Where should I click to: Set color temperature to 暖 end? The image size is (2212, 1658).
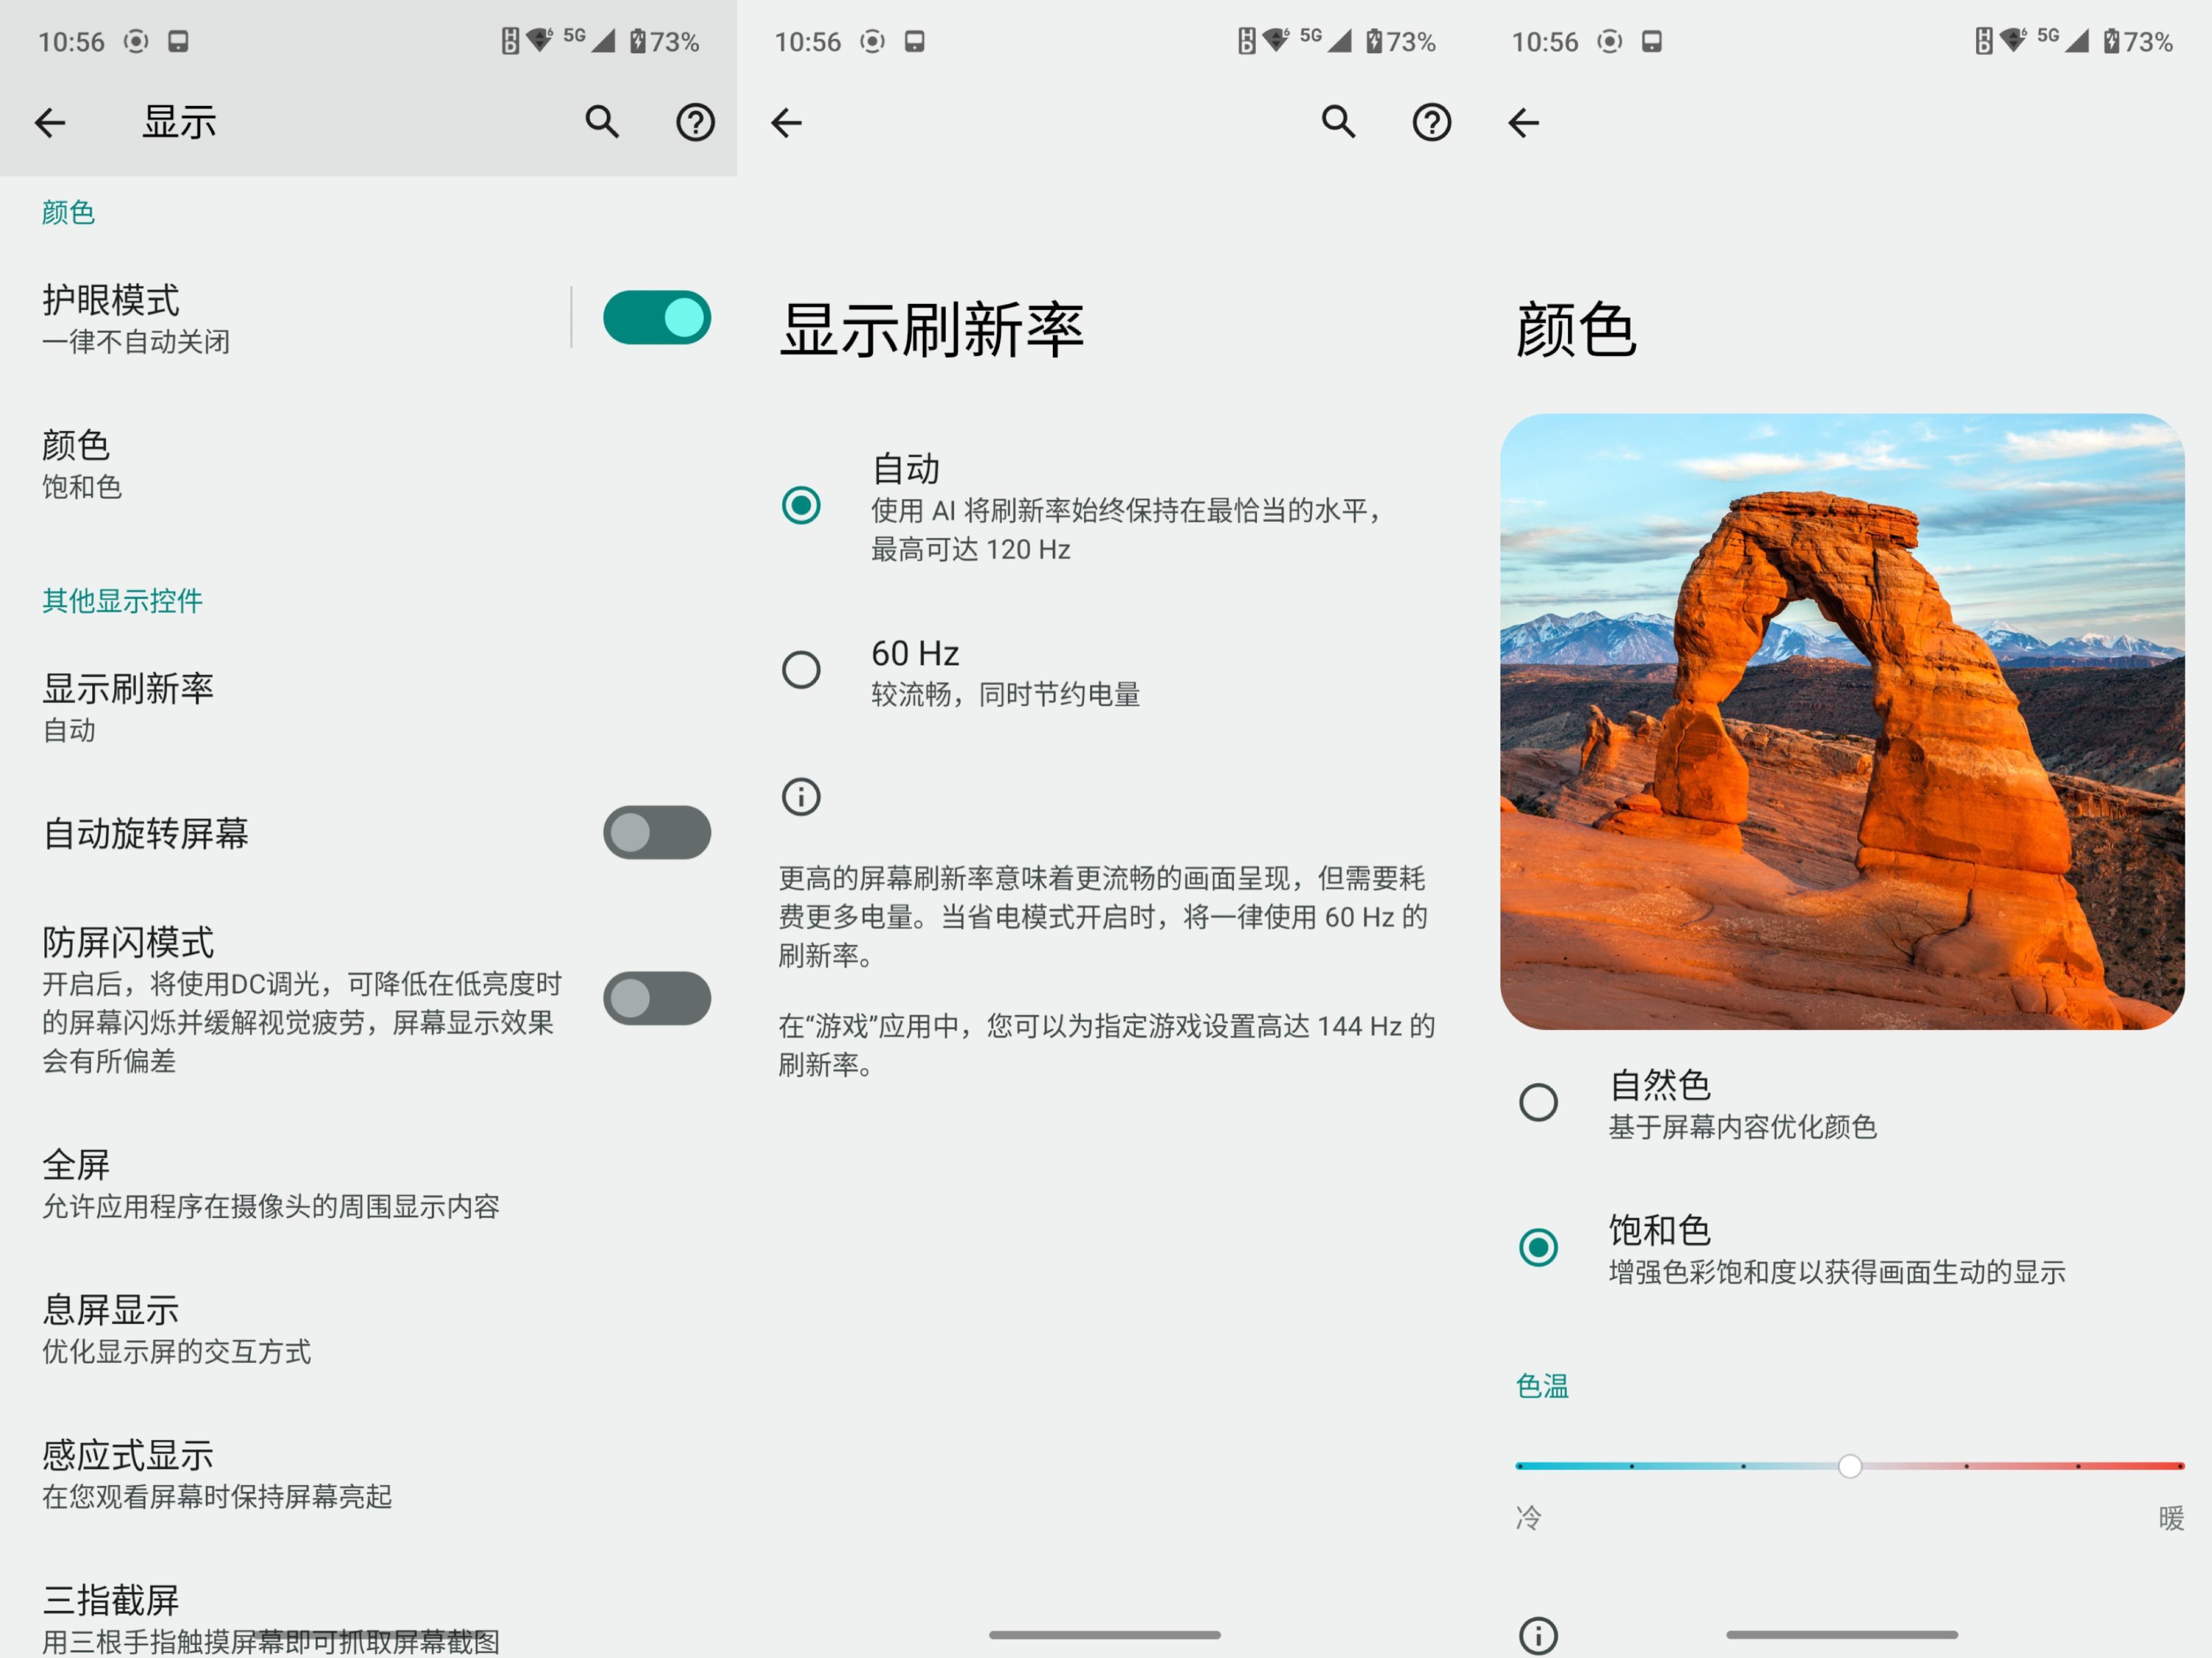[2179, 1466]
